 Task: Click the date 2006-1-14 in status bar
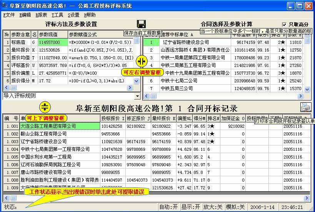[x=262, y=207]
